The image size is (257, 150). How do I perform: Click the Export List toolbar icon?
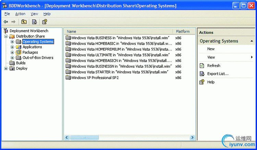click(x=34, y=22)
